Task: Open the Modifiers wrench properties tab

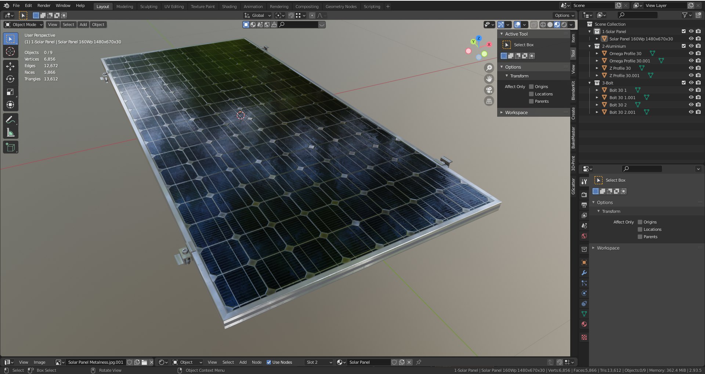Action: pos(584,273)
